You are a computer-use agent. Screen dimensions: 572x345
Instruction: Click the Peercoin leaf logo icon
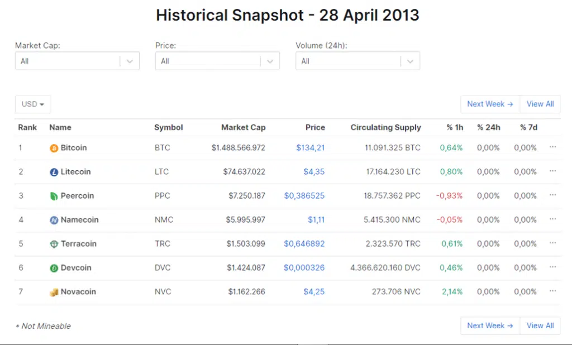[54, 196]
